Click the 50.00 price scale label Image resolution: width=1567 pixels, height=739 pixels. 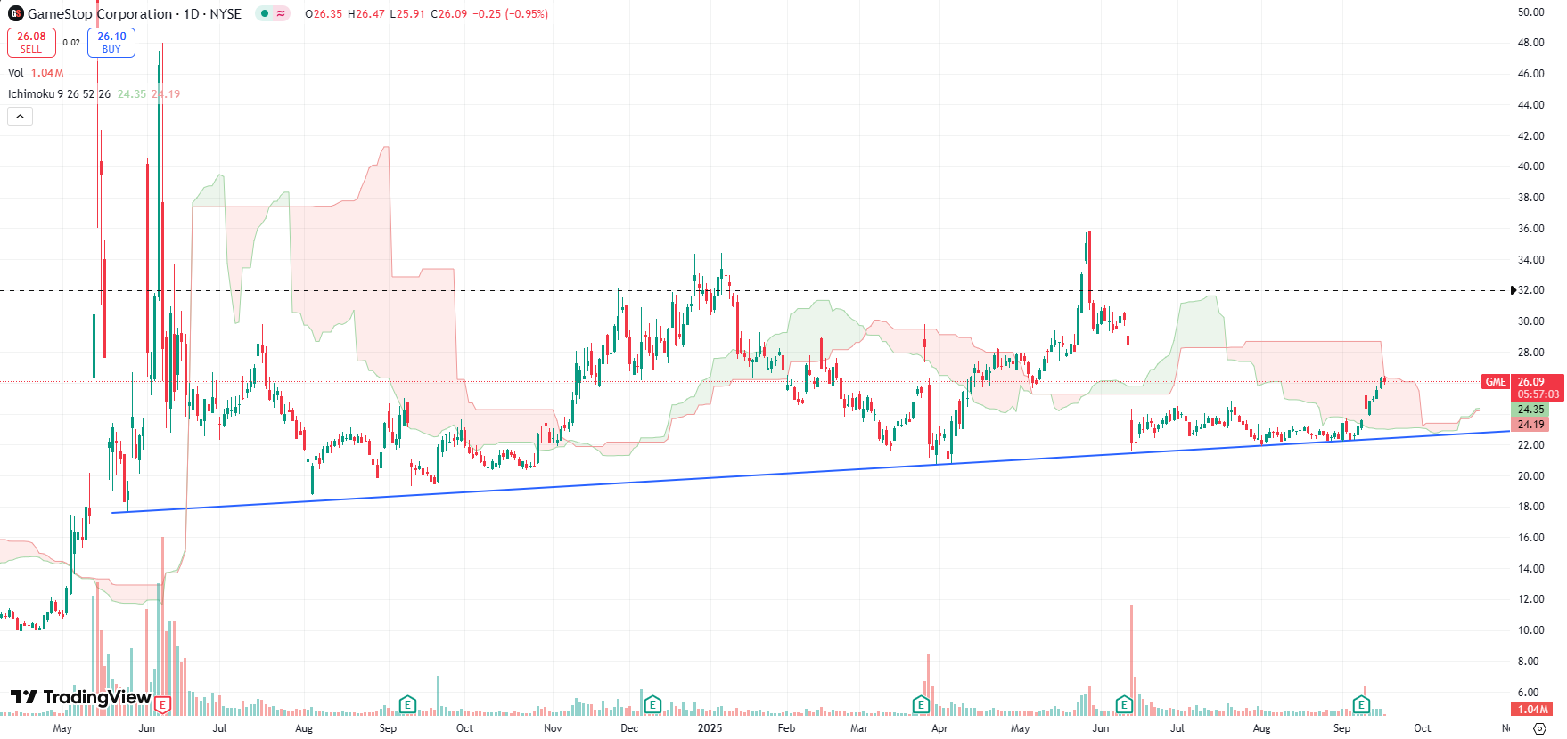coord(1531,12)
